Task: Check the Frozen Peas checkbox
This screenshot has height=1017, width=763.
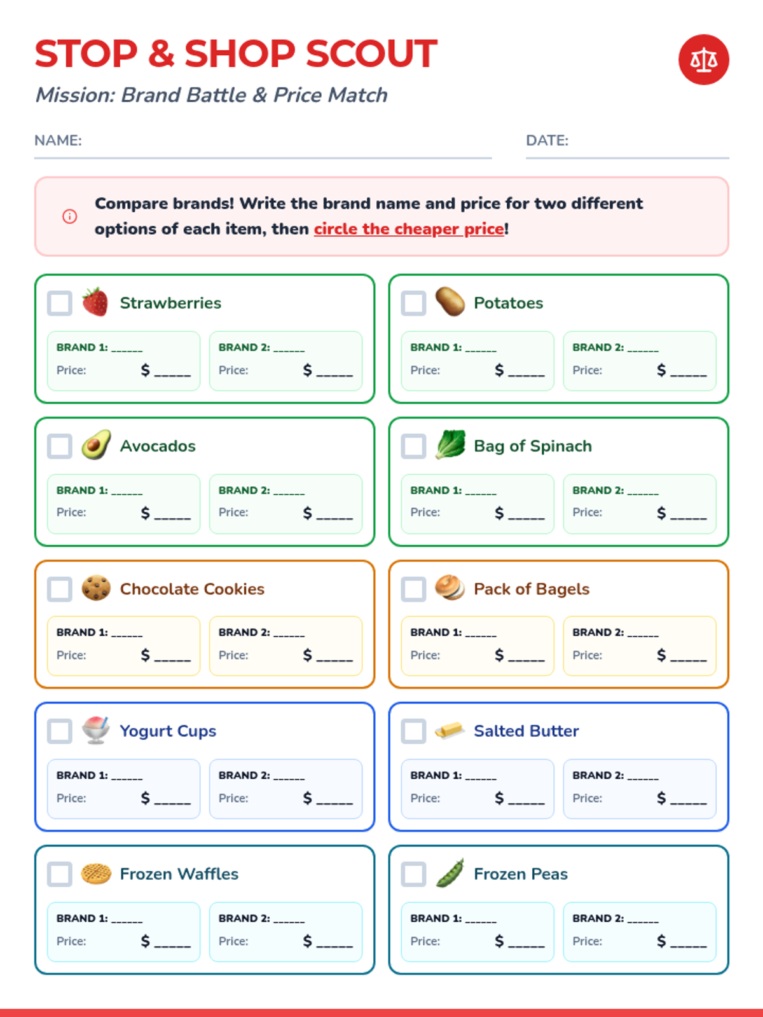Action: pos(413,874)
